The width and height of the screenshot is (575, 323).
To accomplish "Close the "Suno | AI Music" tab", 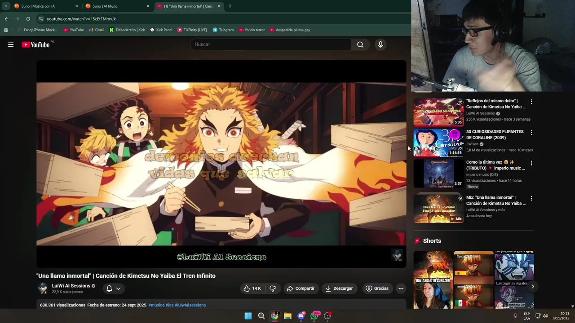I will 148,6.
